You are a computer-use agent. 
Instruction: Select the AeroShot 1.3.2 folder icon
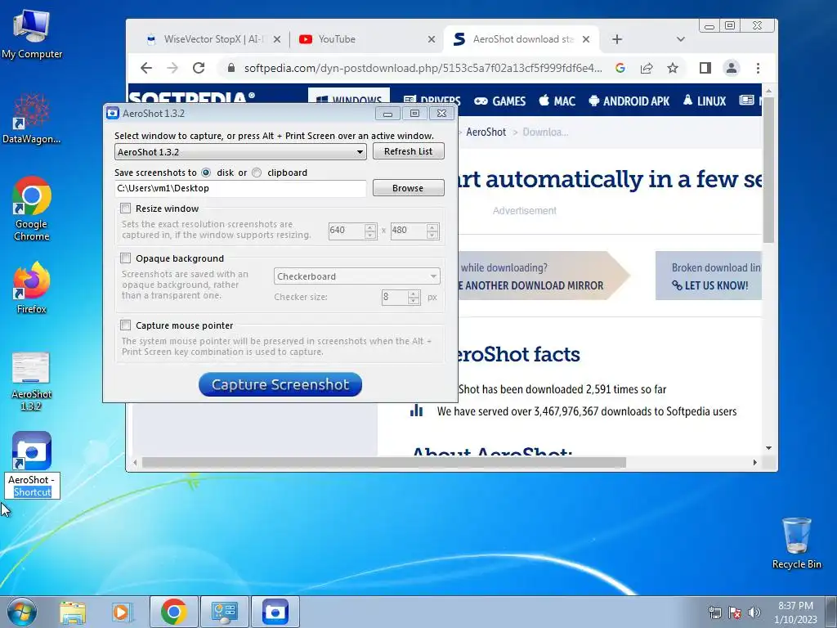point(31,381)
